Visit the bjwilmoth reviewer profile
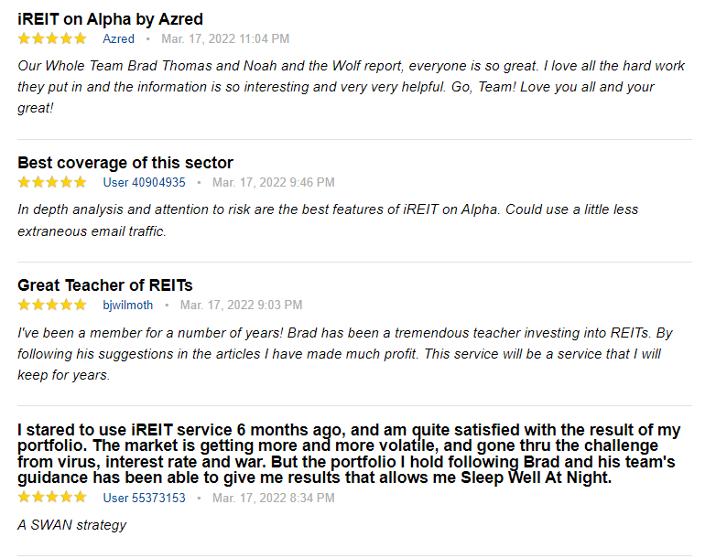Image resolution: width=716 pixels, height=558 pixels. [x=128, y=305]
